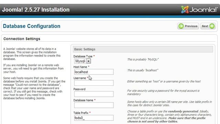Click the Database Type label
The image size is (220, 124).
point(83,56)
